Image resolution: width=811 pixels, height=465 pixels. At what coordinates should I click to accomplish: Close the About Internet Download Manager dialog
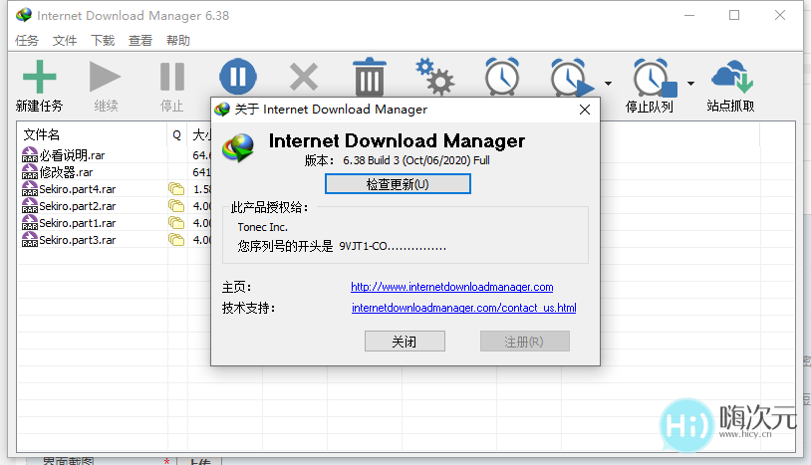click(x=585, y=110)
